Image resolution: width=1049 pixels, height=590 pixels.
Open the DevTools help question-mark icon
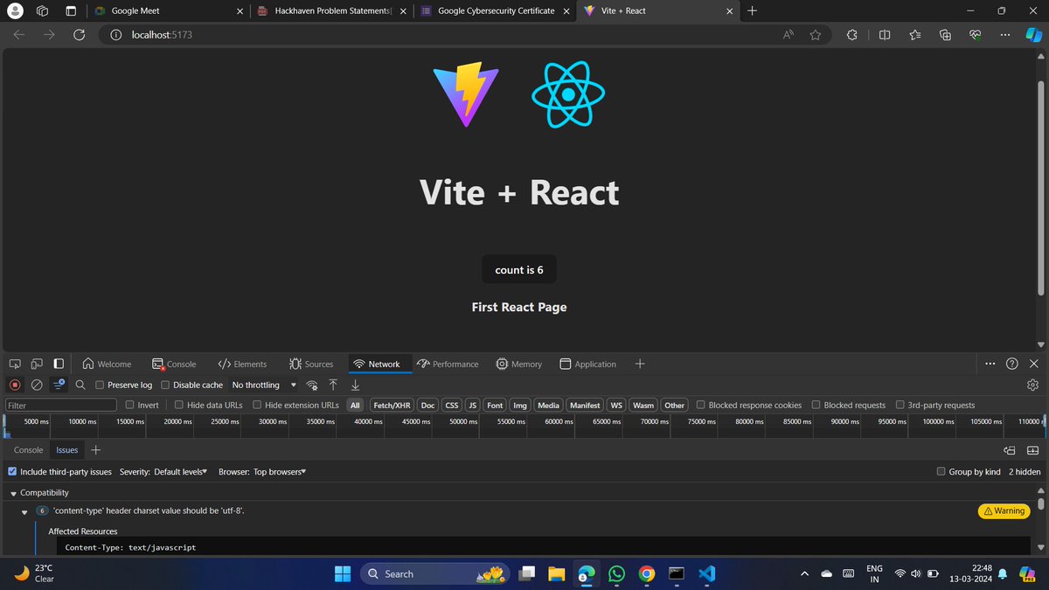point(1011,364)
